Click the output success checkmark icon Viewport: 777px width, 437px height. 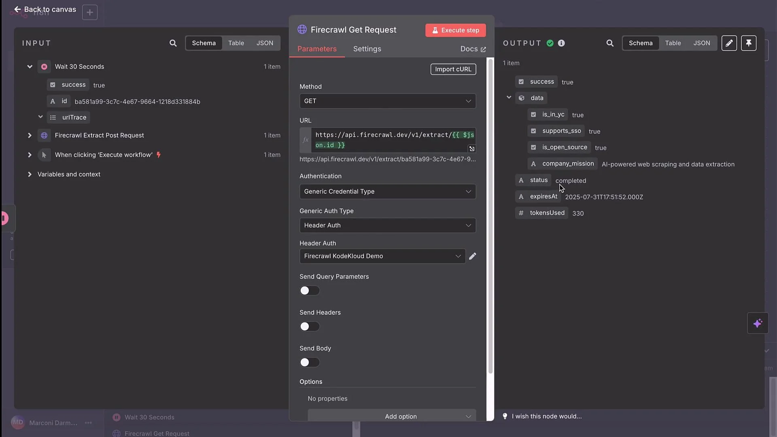(550, 43)
